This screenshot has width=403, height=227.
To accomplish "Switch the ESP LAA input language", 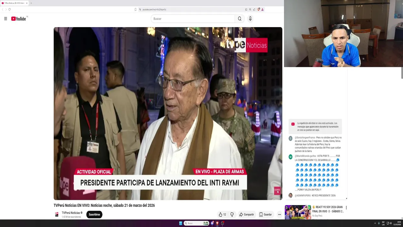I will pos(383,223).
